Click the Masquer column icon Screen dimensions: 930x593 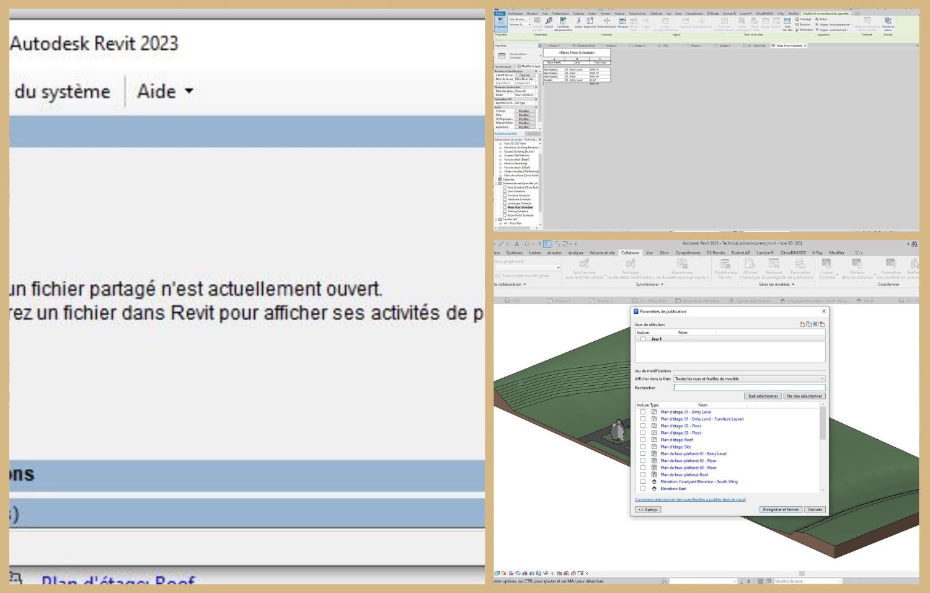622,22
